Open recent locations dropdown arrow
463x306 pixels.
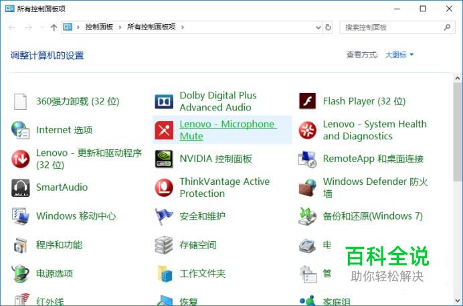tap(41, 27)
